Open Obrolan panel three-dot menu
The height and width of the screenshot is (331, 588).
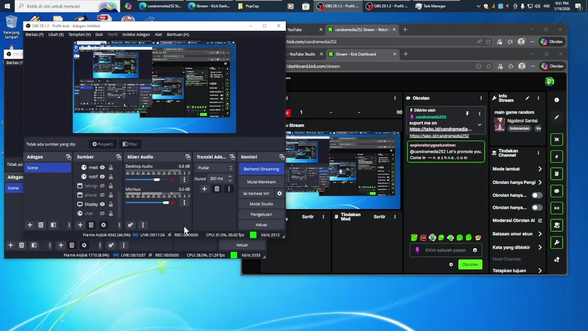[x=481, y=98]
